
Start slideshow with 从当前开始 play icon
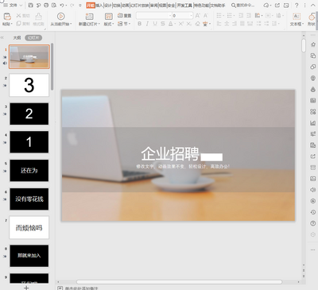pyautogui.click(x=61, y=17)
